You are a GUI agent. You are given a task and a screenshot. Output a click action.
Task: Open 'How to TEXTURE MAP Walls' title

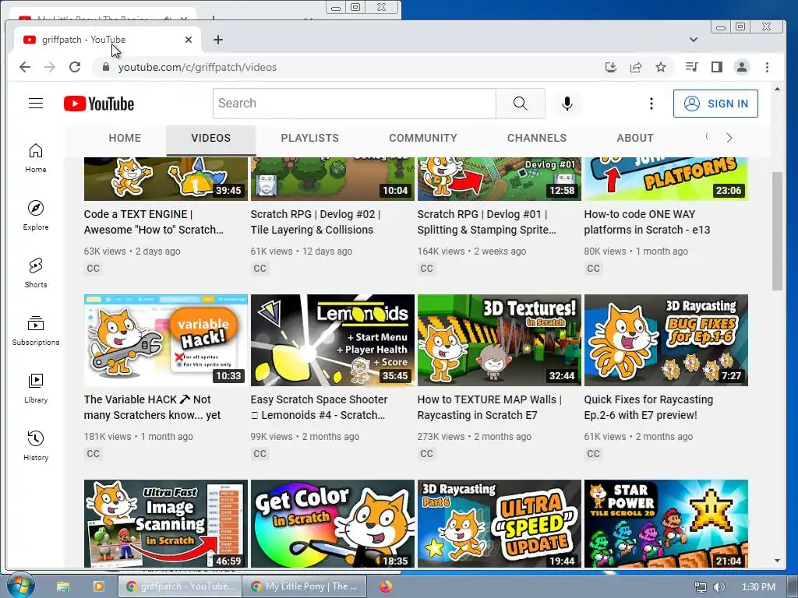pos(489,406)
